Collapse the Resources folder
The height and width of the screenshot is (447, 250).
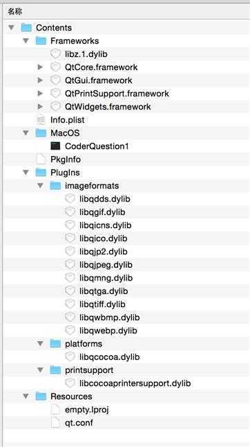click(26, 396)
